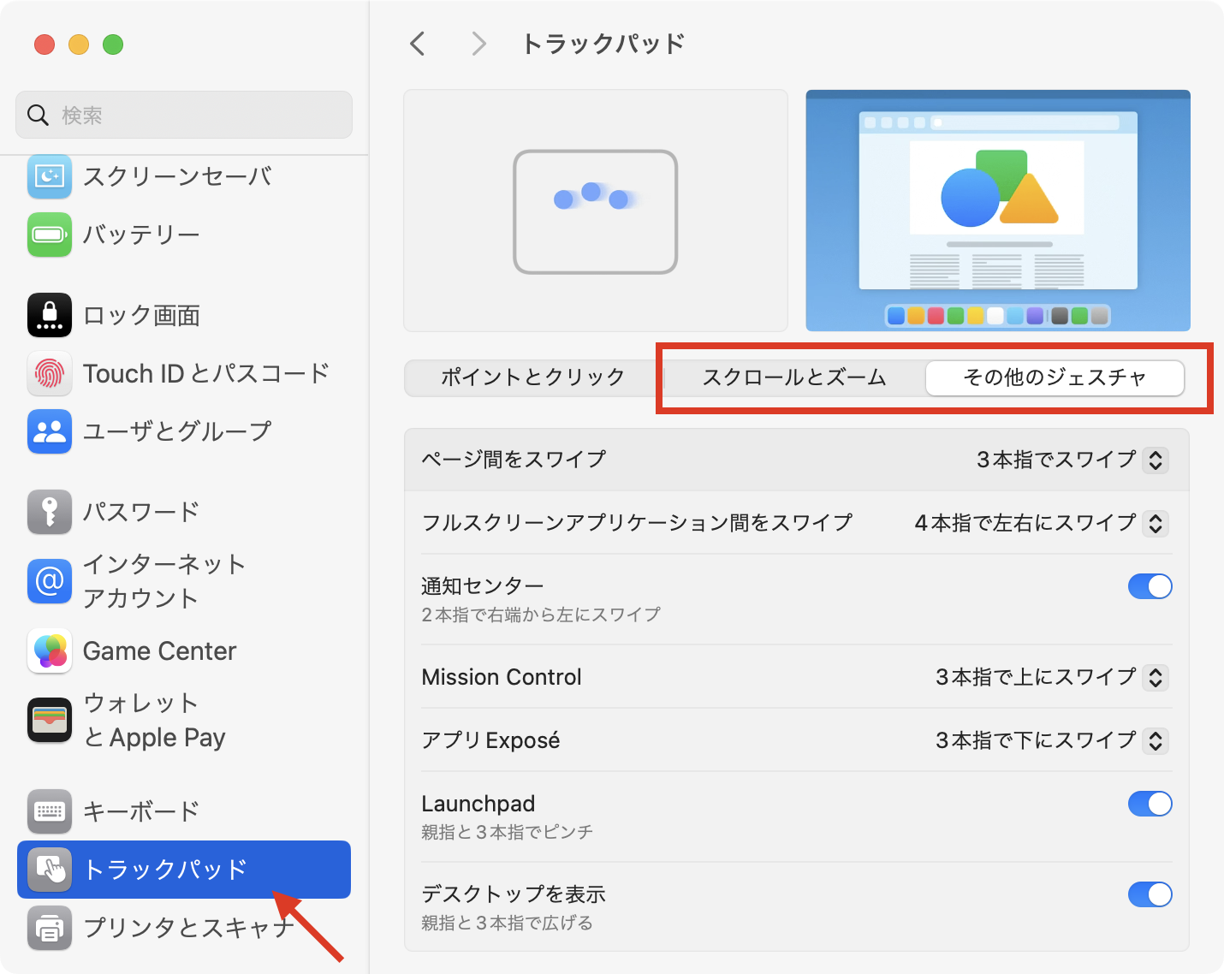This screenshot has height=974, width=1224.
Task: Click the Passwords (パスワード) key icon
Action: (50, 512)
